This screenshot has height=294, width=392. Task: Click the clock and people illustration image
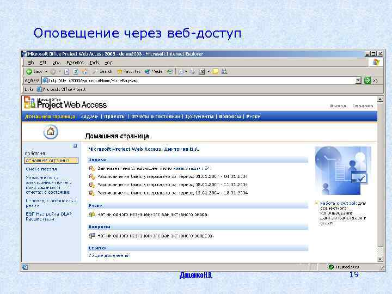343,171
